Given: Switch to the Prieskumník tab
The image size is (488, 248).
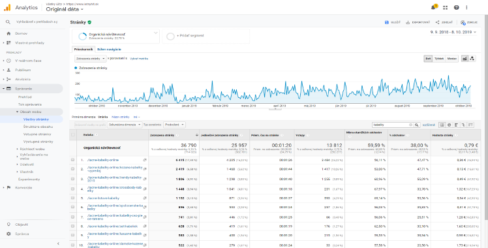Looking at the screenshot, I should pos(84,49).
